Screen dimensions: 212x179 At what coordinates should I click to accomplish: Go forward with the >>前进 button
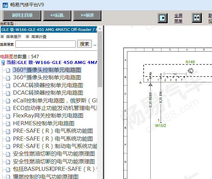click(x=87, y=15)
